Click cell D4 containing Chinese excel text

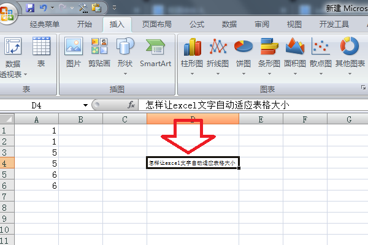193,163
